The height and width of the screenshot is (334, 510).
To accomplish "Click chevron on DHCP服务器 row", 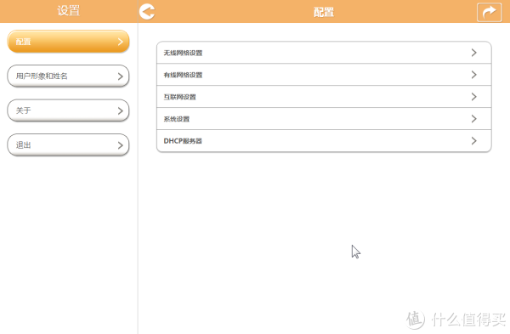I will [x=474, y=141].
